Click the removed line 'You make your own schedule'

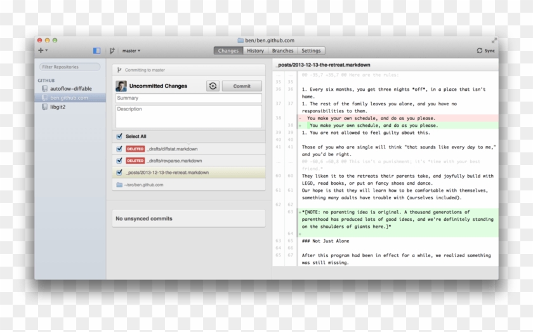click(398, 118)
